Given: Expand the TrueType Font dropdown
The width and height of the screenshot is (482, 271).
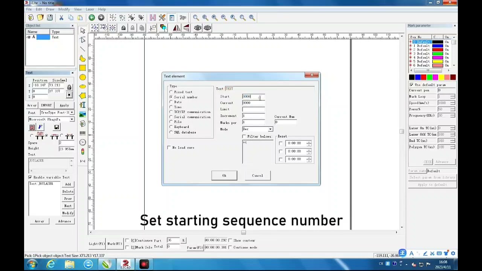Looking at the screenshot, I should pos(72,113).
